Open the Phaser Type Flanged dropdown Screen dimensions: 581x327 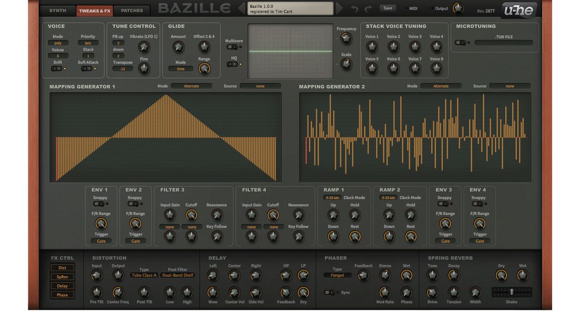tap(338, 275)
